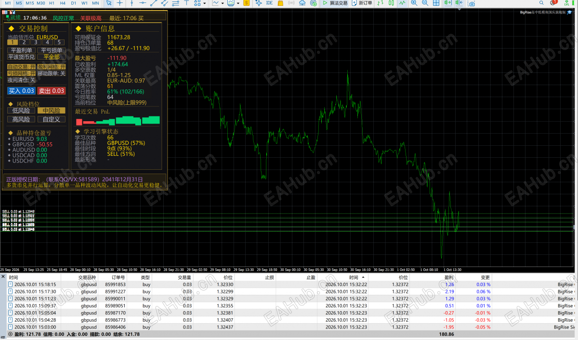Select the cursor pointer tool
This screenshot has height=340, width=578.
click(x=109, y=3)
